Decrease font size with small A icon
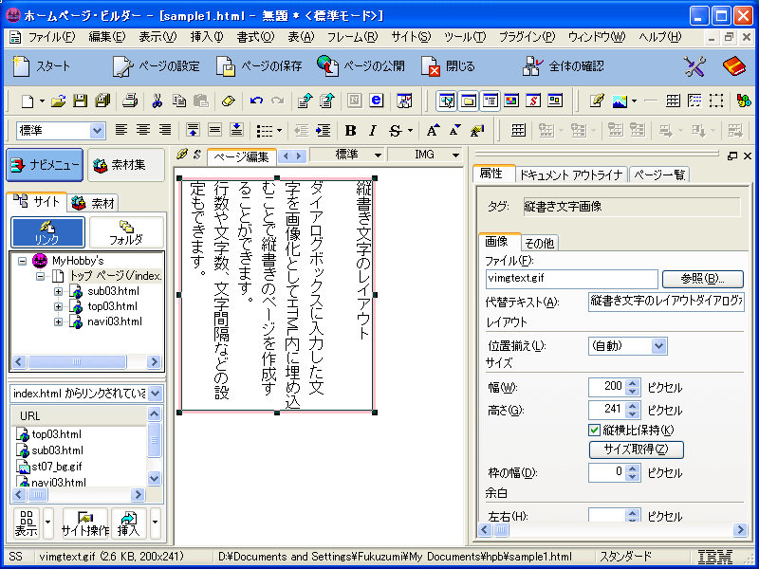Image resolution: width=759 pixels, height=569 pixels. pyautogui.click(x=455, y=131)
